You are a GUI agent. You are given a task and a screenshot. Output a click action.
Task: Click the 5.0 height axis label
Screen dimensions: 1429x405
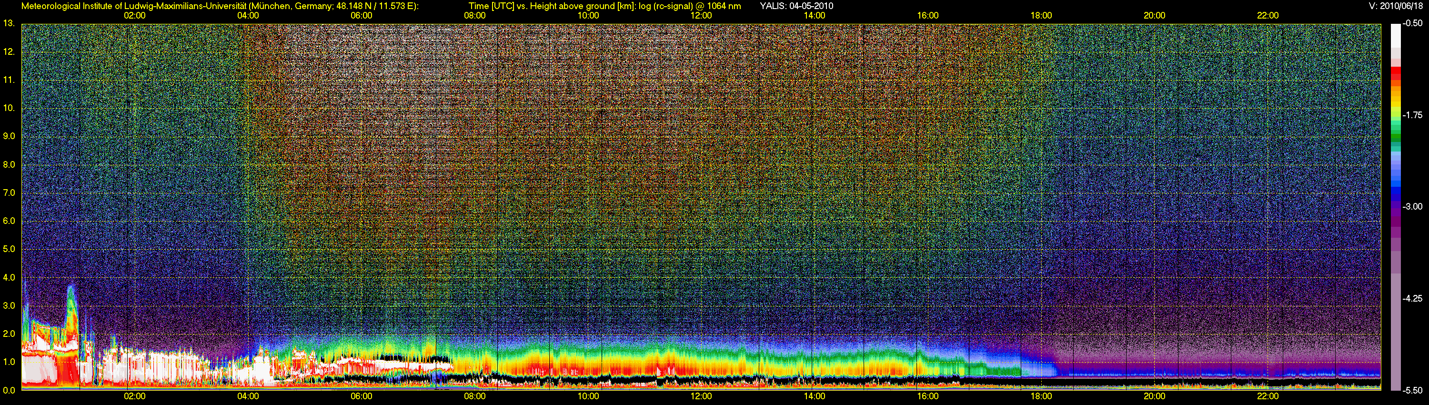click(x=8, y=250)
